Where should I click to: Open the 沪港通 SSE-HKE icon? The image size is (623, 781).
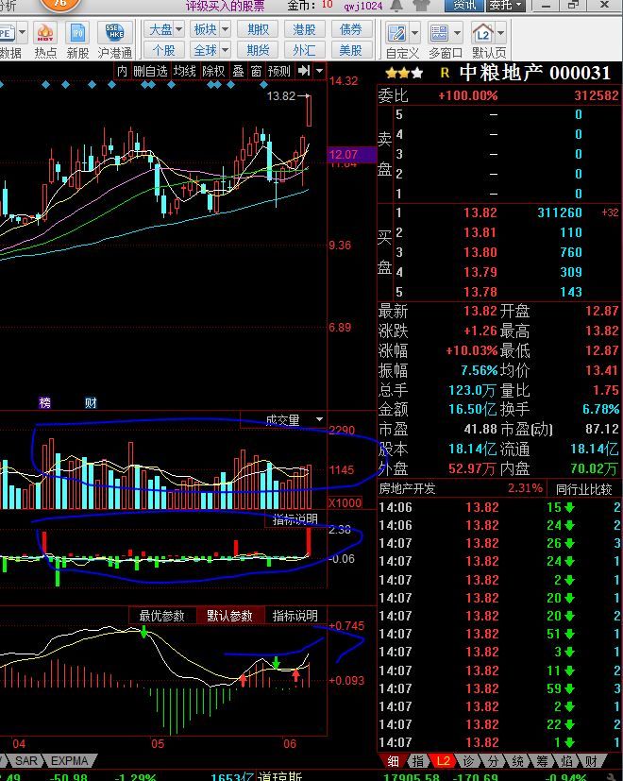114,39
